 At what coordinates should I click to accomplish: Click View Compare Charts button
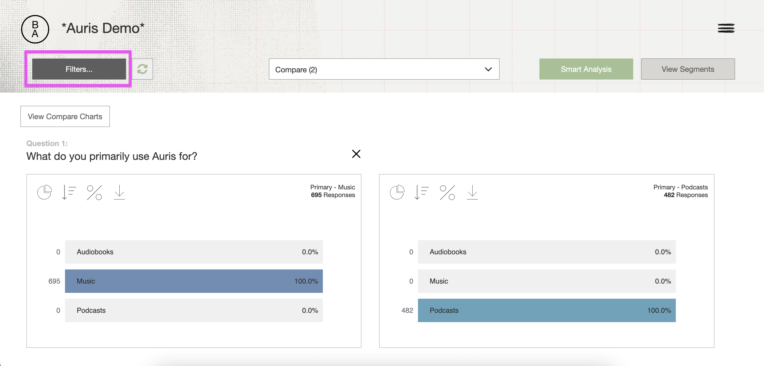pos(65,117)
